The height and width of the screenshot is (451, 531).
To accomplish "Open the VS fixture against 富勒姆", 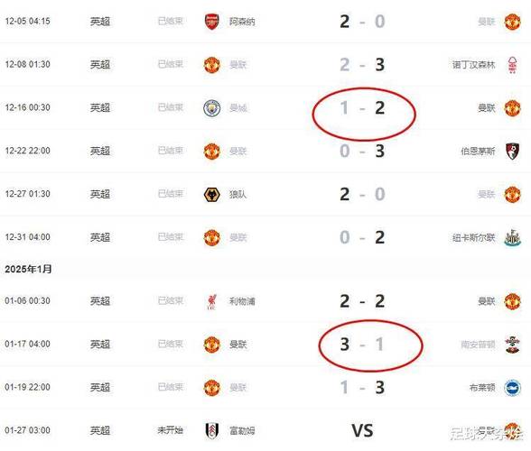I will (362, 430).
